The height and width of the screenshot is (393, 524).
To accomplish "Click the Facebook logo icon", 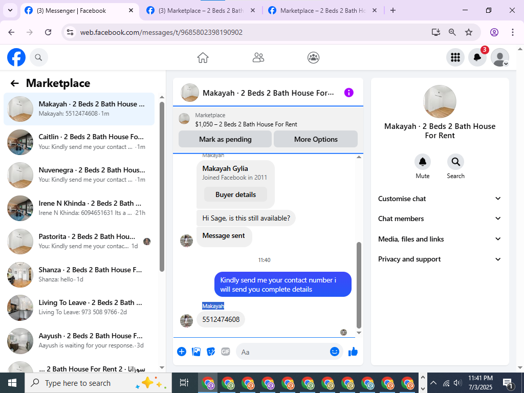I will click(16, 57).
